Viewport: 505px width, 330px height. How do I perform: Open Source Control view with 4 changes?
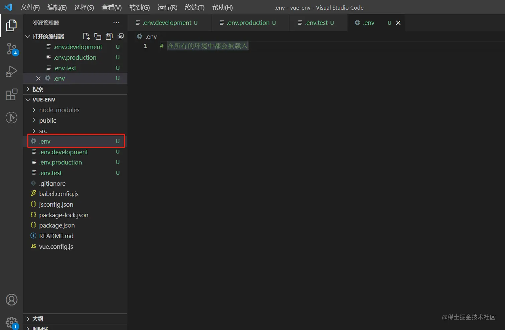pyautogui.click(x=11, y=49)
